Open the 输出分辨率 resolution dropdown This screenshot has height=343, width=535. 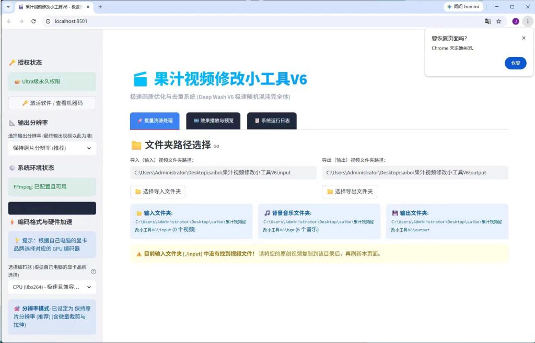[52, 148]
